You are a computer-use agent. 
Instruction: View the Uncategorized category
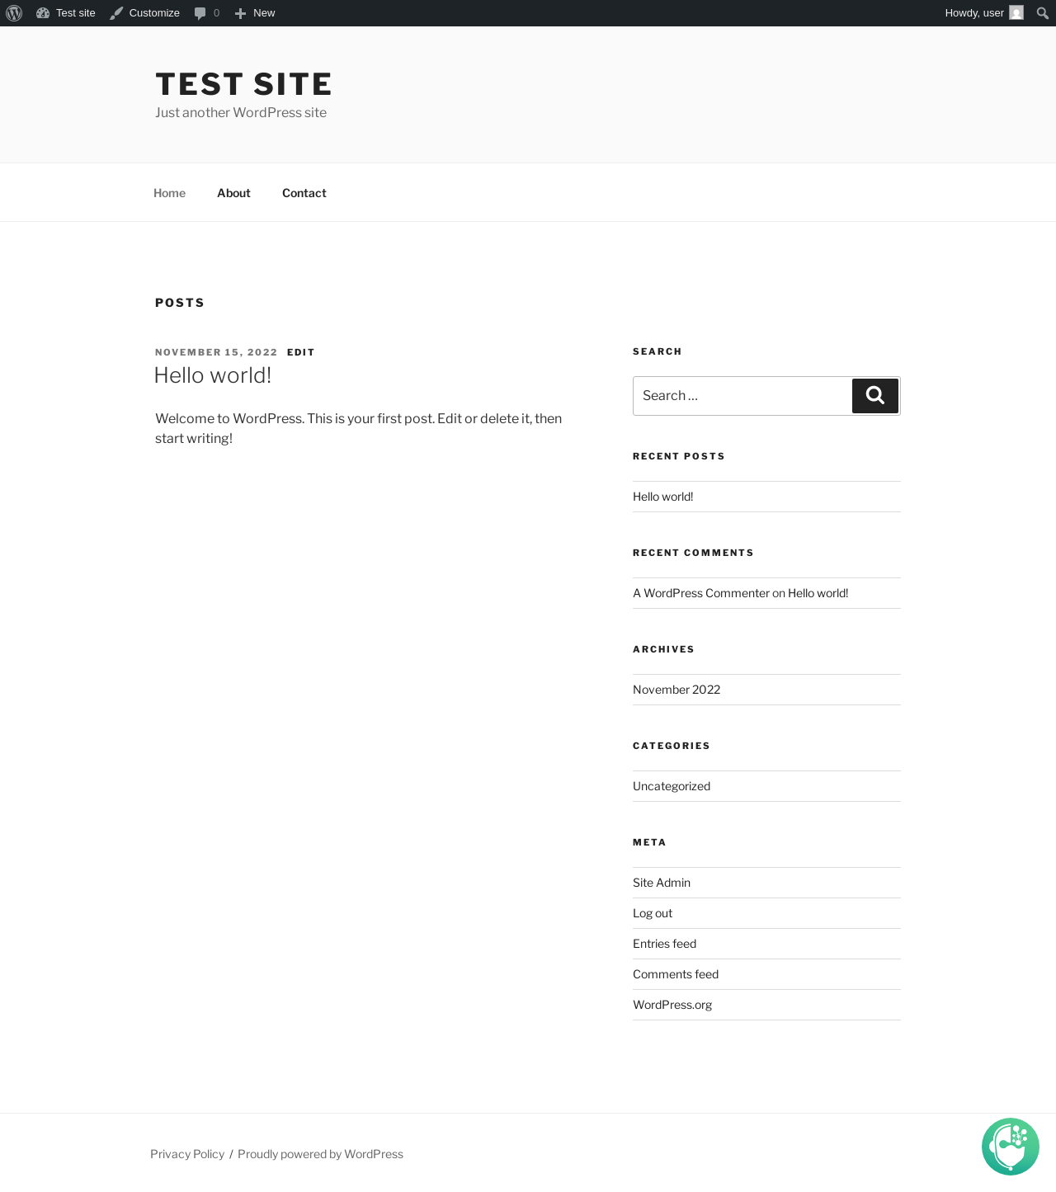[x=672, y=786]
